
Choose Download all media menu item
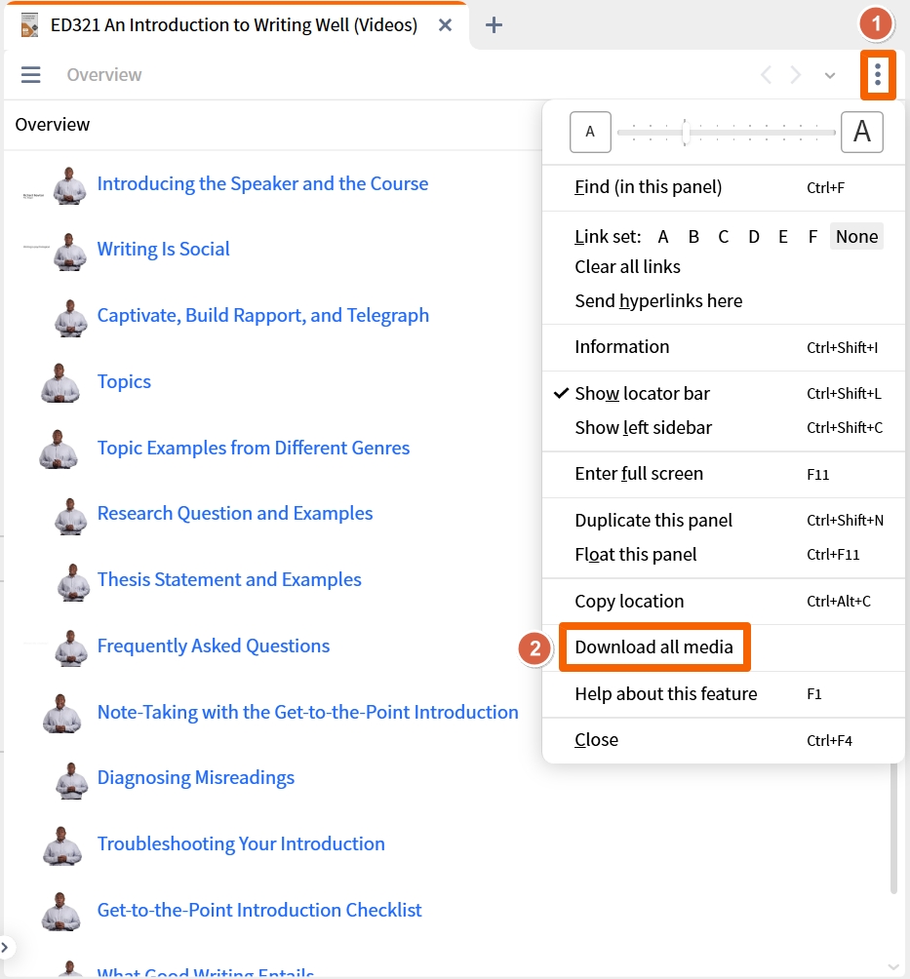click(653, 646)
